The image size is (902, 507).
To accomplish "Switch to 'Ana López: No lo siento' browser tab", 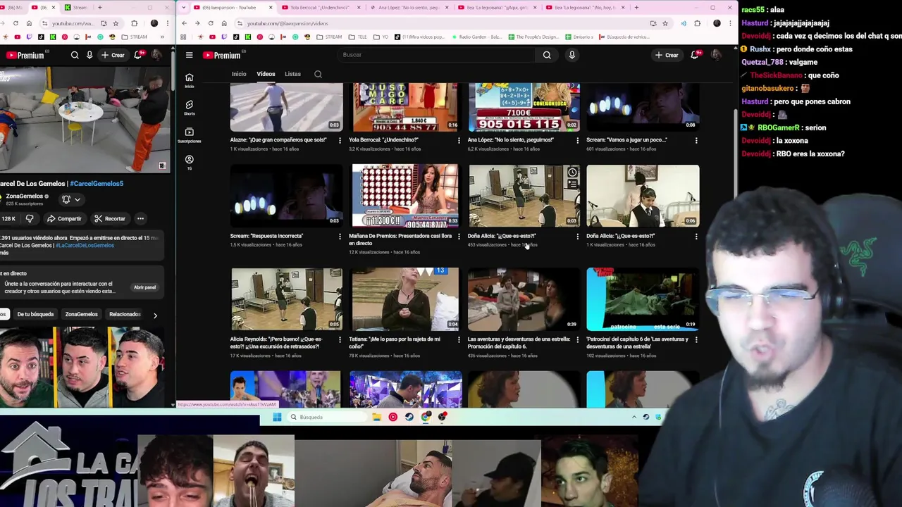I will [x=409, y=8].
